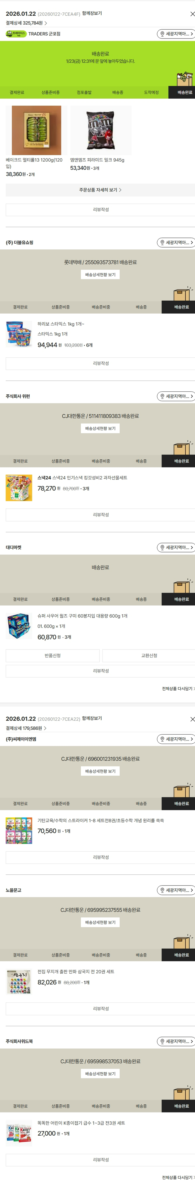Expand 결제상세 325,784원 payment details
This screenshot has height=1189, width=195.
pyautogui.click(x=26, y=23)
